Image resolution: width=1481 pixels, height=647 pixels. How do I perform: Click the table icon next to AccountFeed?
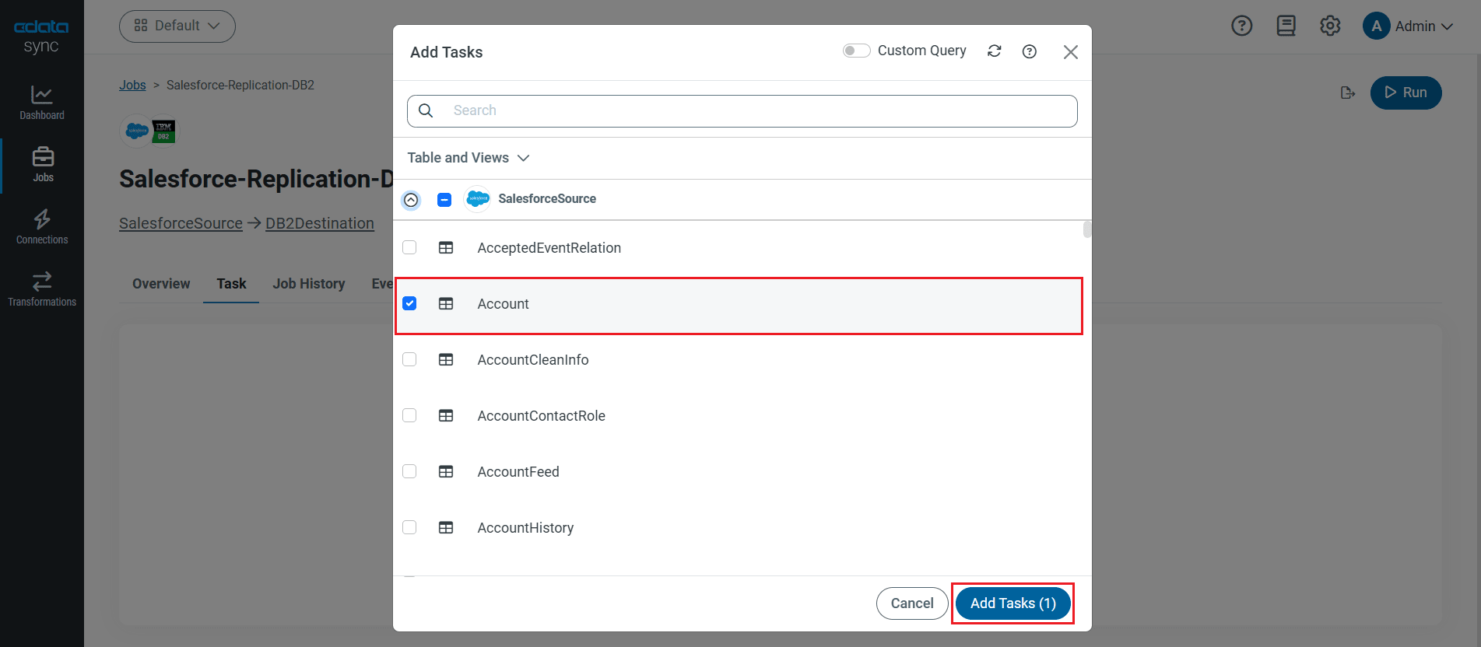click(x=446, y=472)
